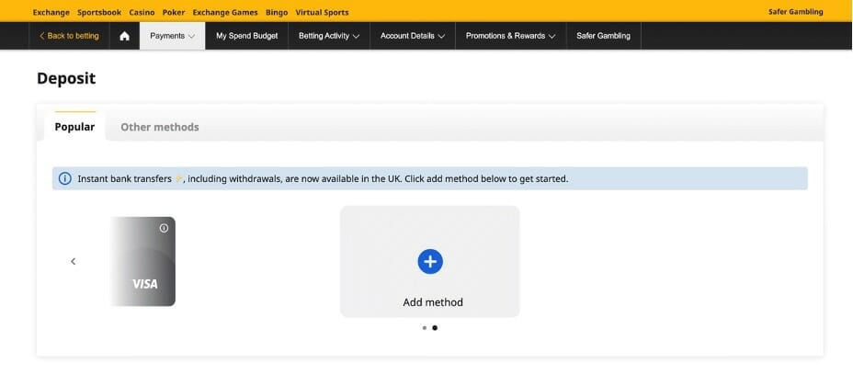This screenshot has height=386, width=853.
Task: Switch to the Other methods tab
Action: coord(159,127)
